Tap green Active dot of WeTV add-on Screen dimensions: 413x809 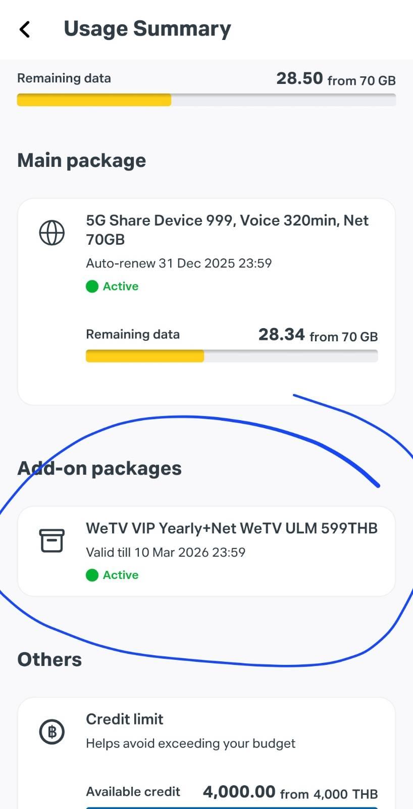[x=92, y=575]
